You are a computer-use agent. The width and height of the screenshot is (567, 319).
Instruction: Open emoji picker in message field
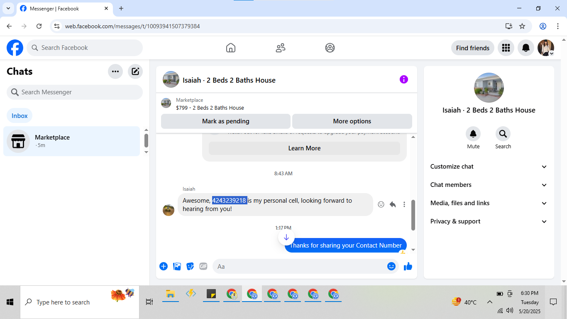(x=391, y=266)
